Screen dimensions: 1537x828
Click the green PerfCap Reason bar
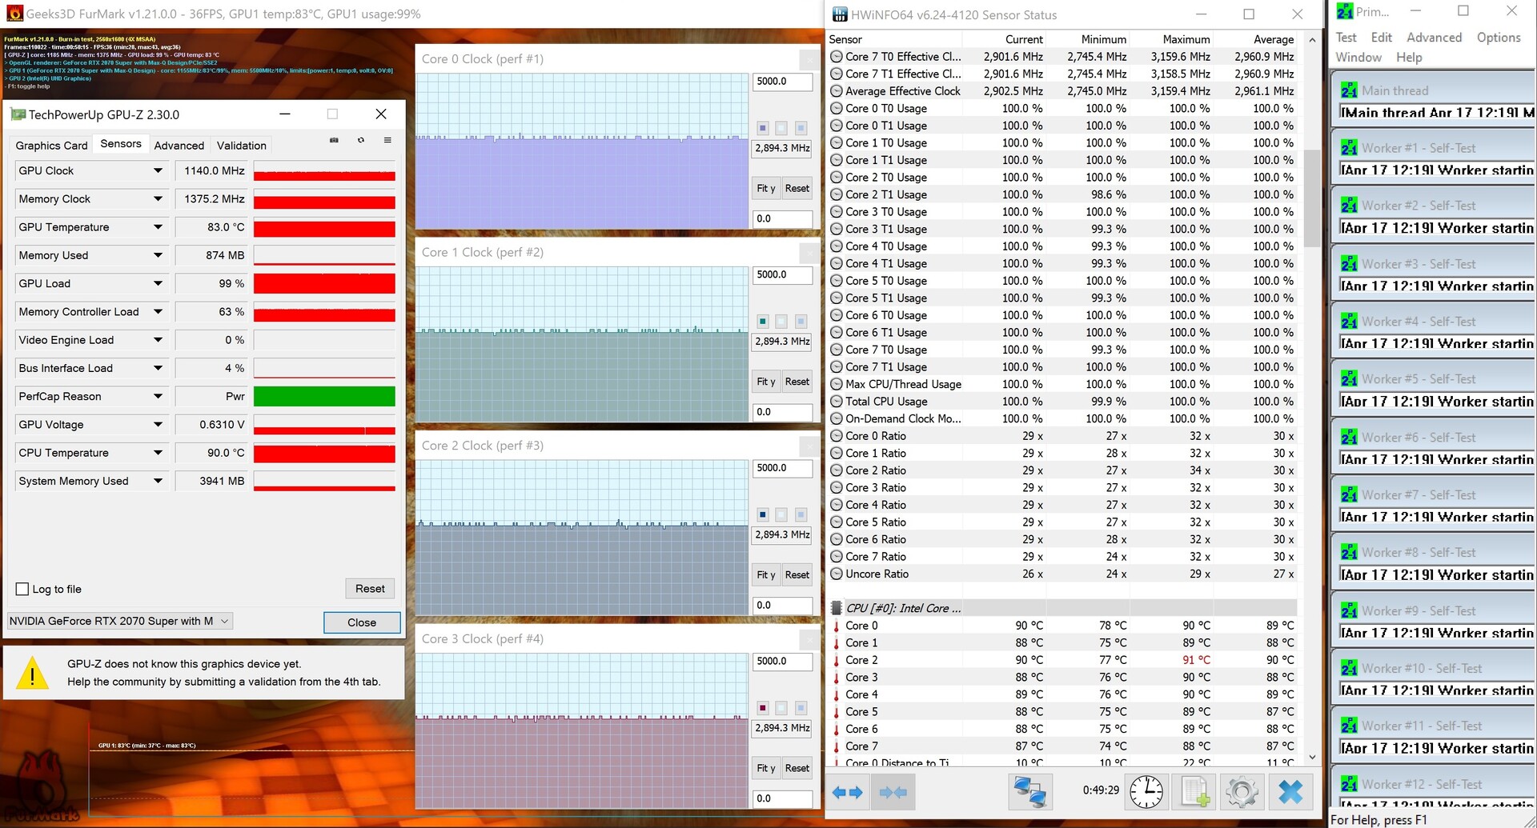point(324,397)
